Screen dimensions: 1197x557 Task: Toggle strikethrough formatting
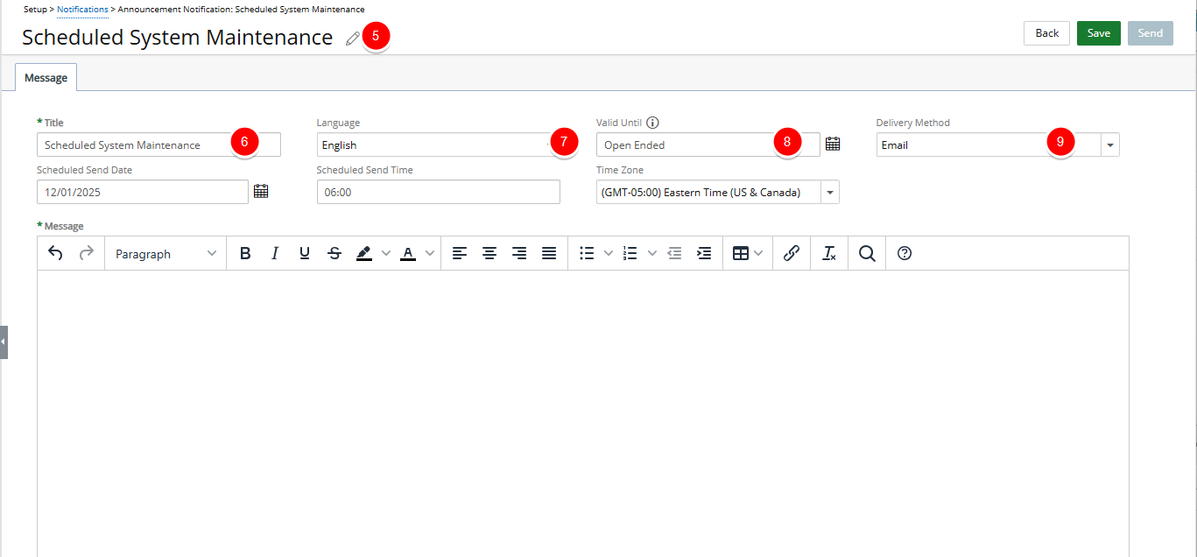(334, 253)
